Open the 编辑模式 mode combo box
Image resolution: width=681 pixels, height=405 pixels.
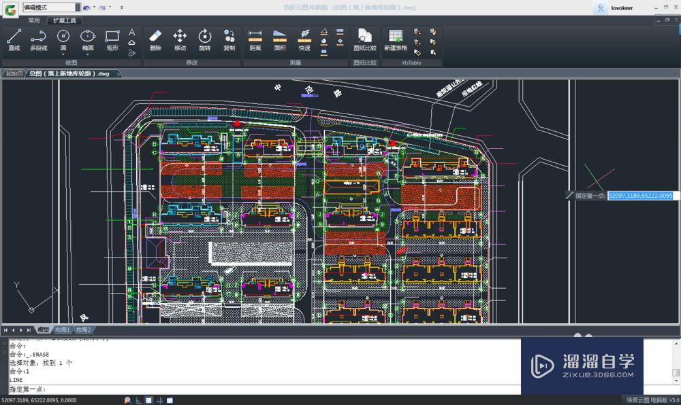(52, 7)
